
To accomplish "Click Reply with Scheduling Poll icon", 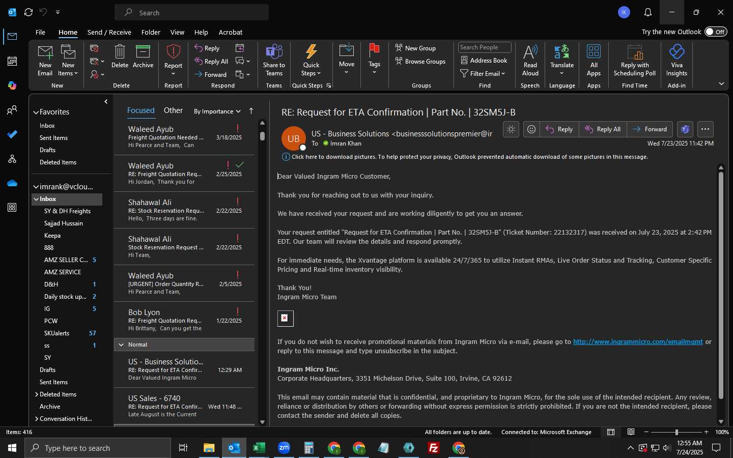I will pyautogui.click(x=635, y=52).
